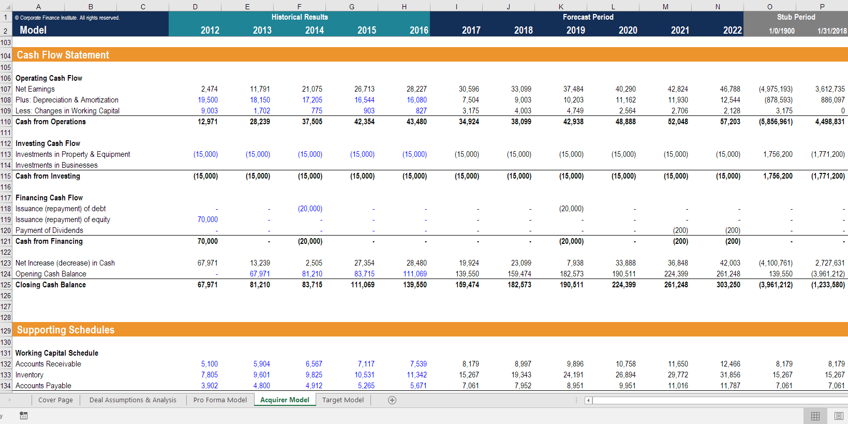Open the Pro Forma Model tab

220,400
